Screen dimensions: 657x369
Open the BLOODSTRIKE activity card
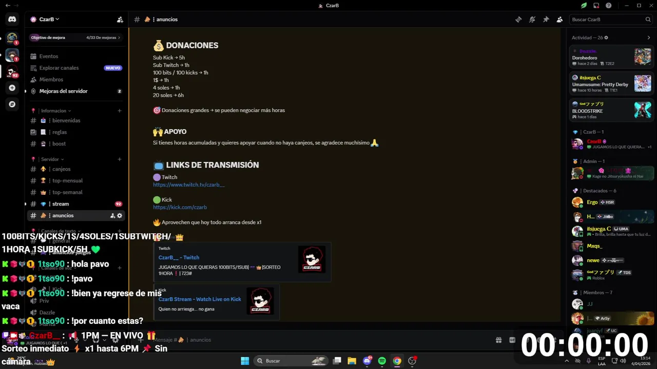pyautogui.click(x=611, y=110)
